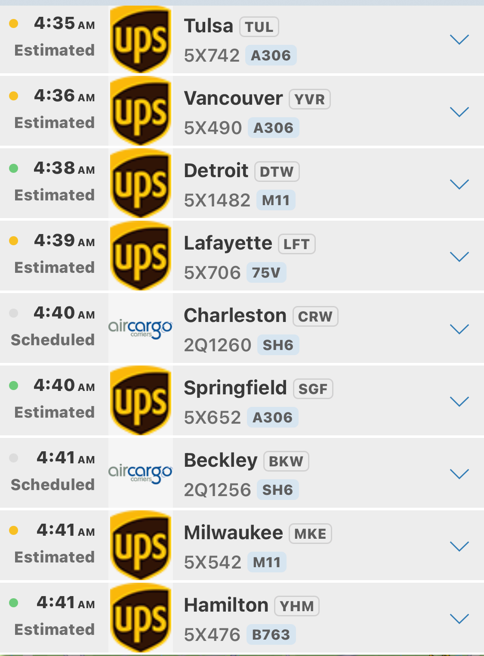Screen dimensions: 484x656
Task: Click the aircargo carriers logo for Charleston
Action: 140,328
